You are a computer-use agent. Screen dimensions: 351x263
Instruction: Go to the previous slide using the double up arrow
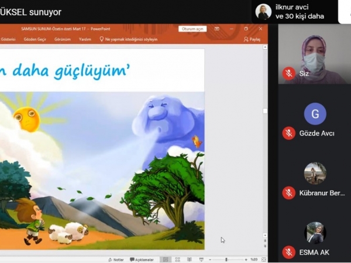click(x=265, y=241)
